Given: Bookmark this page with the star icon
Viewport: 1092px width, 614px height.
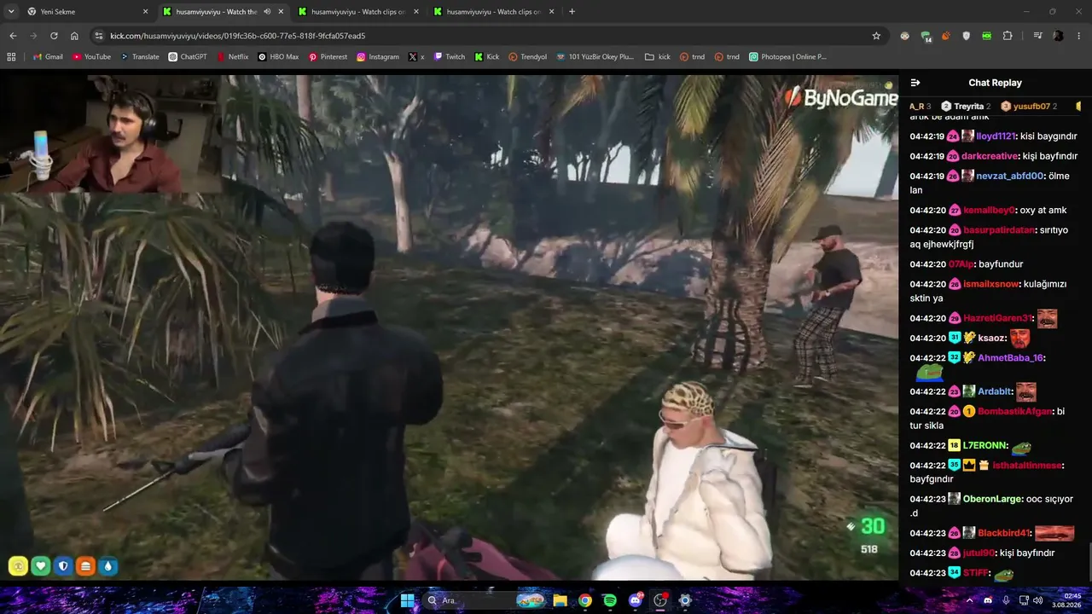Looking at the screenshot, I should point(876,36).
